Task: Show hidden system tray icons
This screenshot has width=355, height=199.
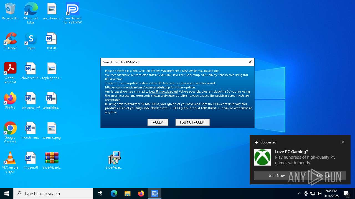Action: click(299, 193)
